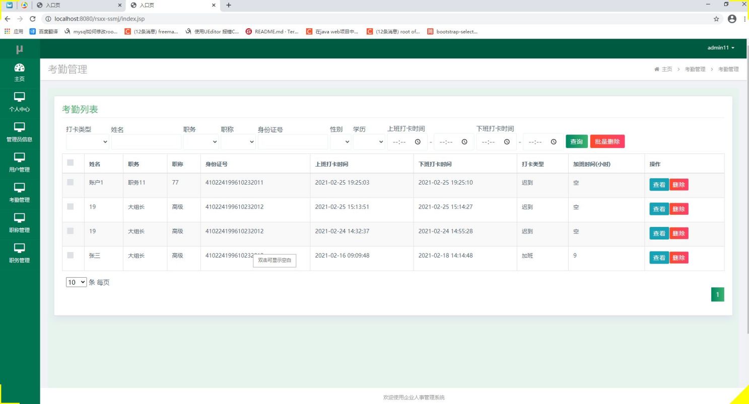
Task: Check the checkbox for 2021-02-24 14:32:37 row
Action: tap(70, 230)
